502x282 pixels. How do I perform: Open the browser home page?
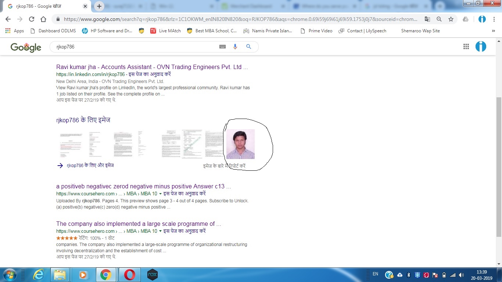pos(43,19)
